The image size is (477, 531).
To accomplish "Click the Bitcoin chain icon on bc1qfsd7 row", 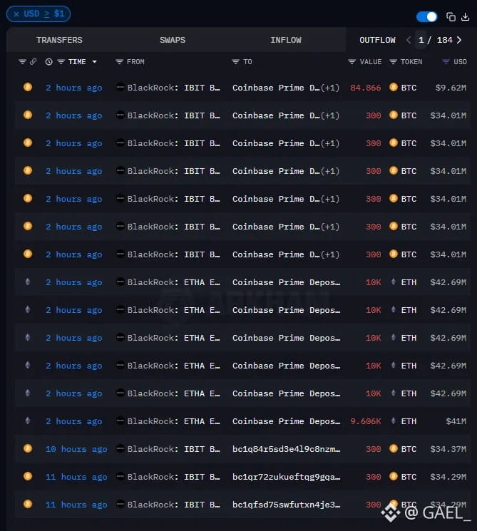I will [28, 504].
